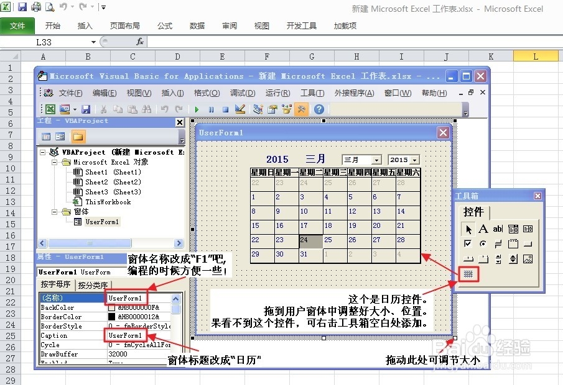Click View Object icon in project panel

coord(60,137)
